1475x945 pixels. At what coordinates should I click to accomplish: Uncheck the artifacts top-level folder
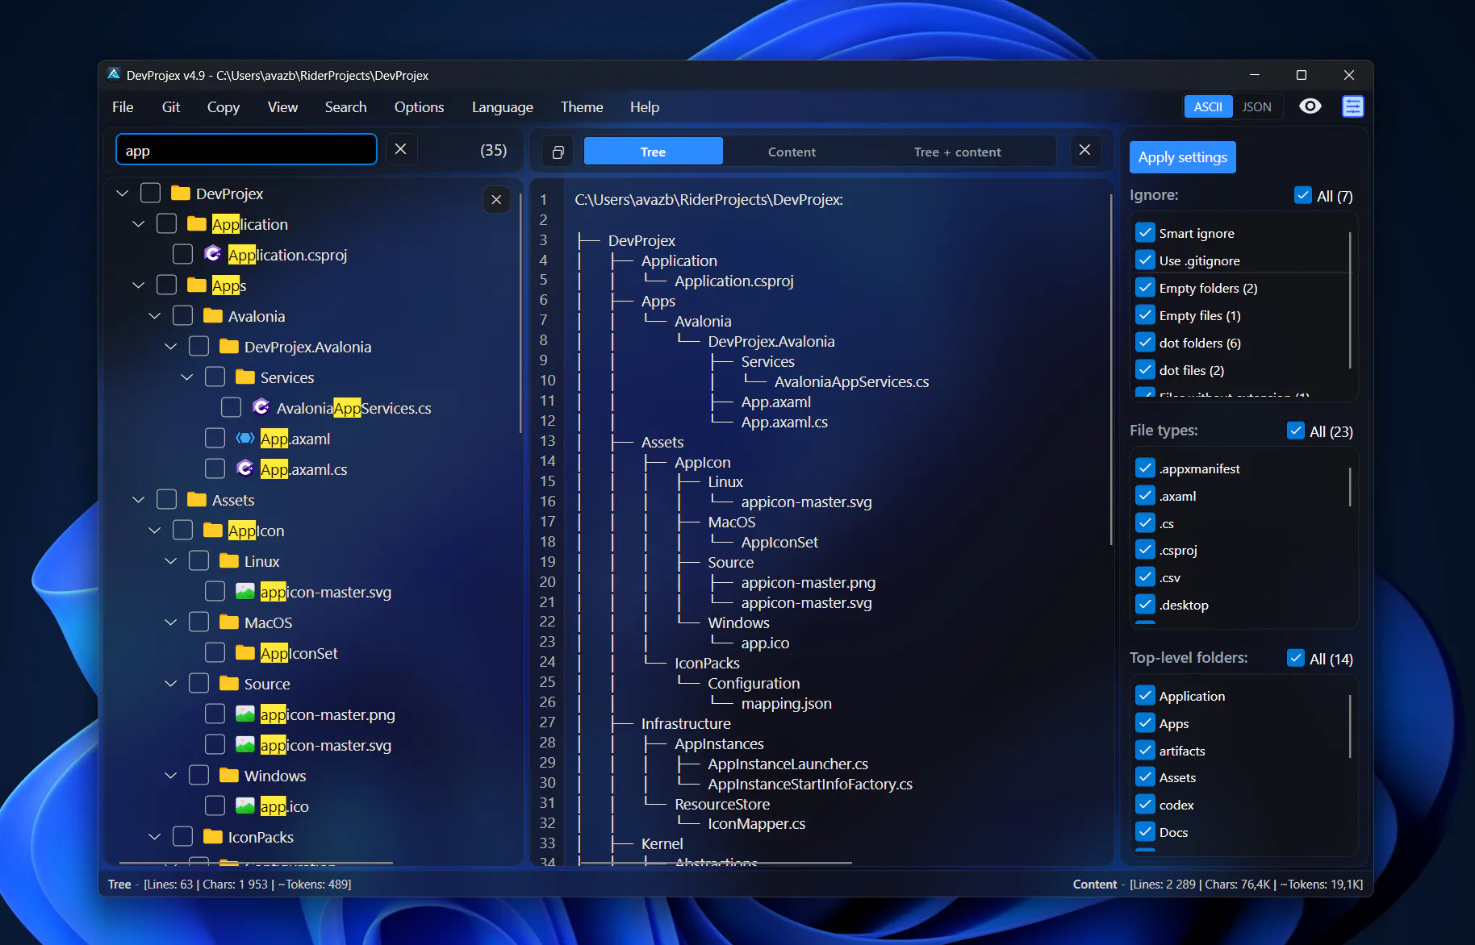[x=1145, y=751]
